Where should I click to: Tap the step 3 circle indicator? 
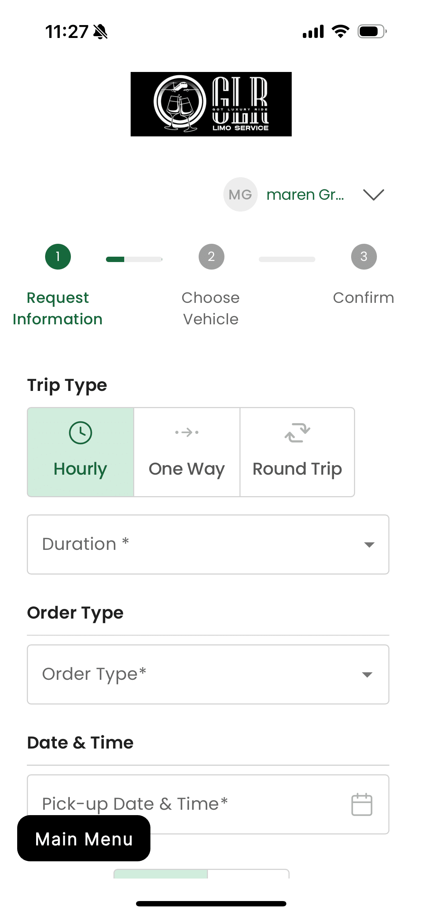coord(364,257)
